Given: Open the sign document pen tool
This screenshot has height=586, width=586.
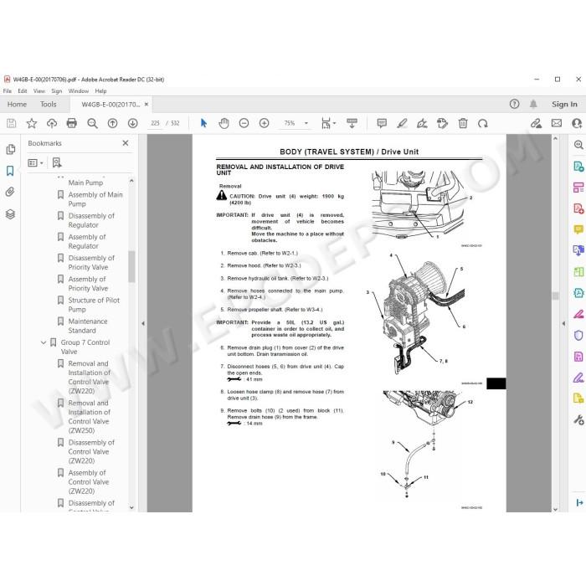Looking at the screenshot, I should [422, 123].
